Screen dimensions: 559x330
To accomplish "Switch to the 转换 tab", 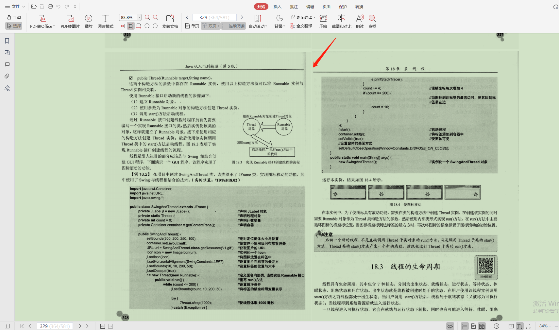I will pyautogui.click(x=359, y=7).
